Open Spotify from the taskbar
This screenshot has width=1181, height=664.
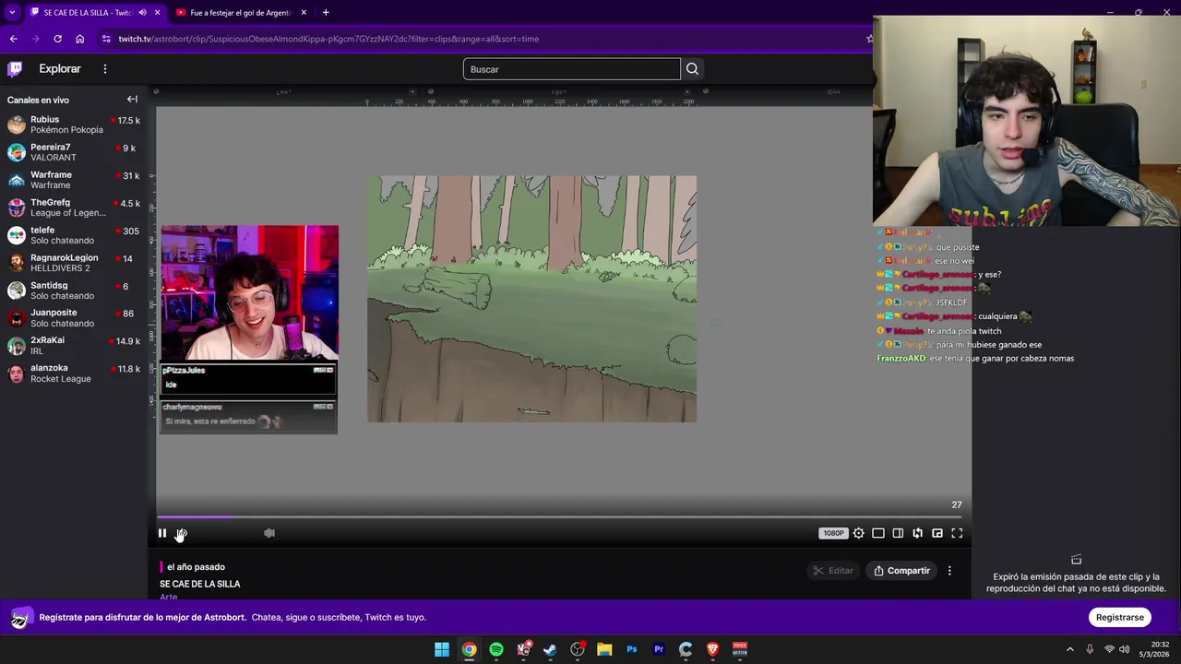tap(496, 649)
